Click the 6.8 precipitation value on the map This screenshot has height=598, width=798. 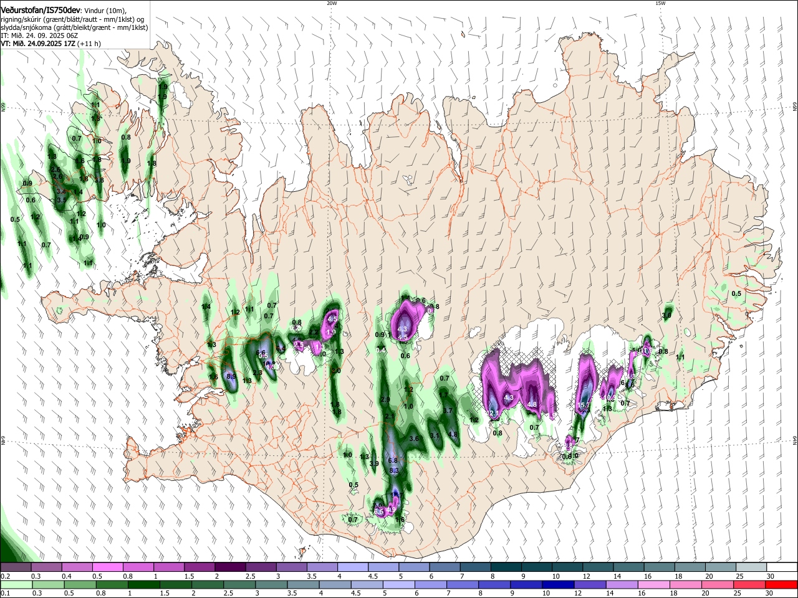pos(393,460)
